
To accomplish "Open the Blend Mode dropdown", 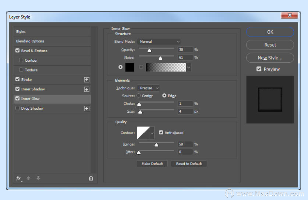I will (x=159, y=42).
